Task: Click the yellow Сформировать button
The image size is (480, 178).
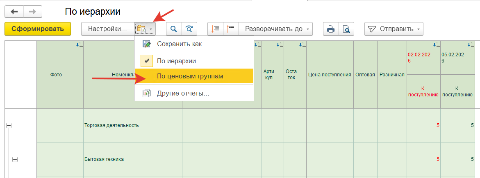Action: [38, 29]
